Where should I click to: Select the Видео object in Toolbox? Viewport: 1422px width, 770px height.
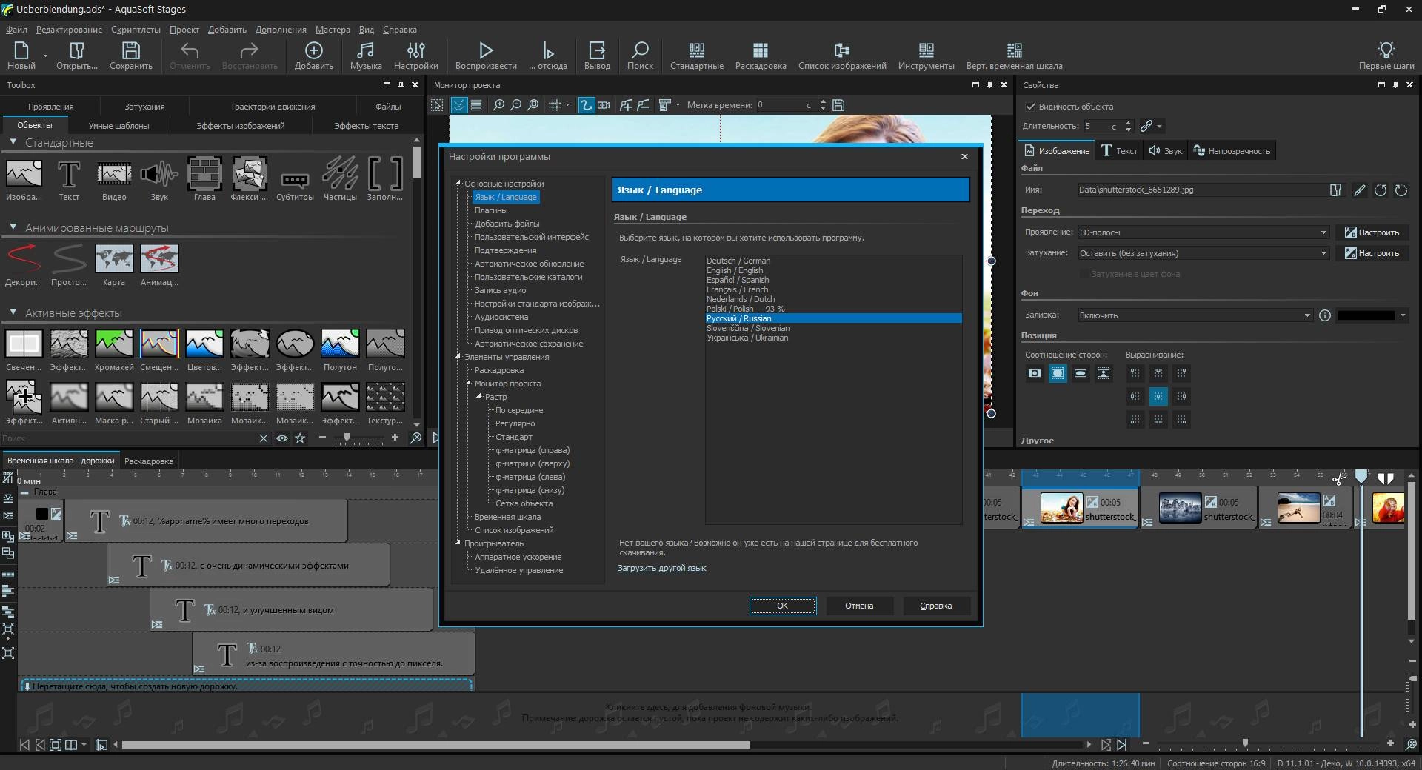pos(114,178)
